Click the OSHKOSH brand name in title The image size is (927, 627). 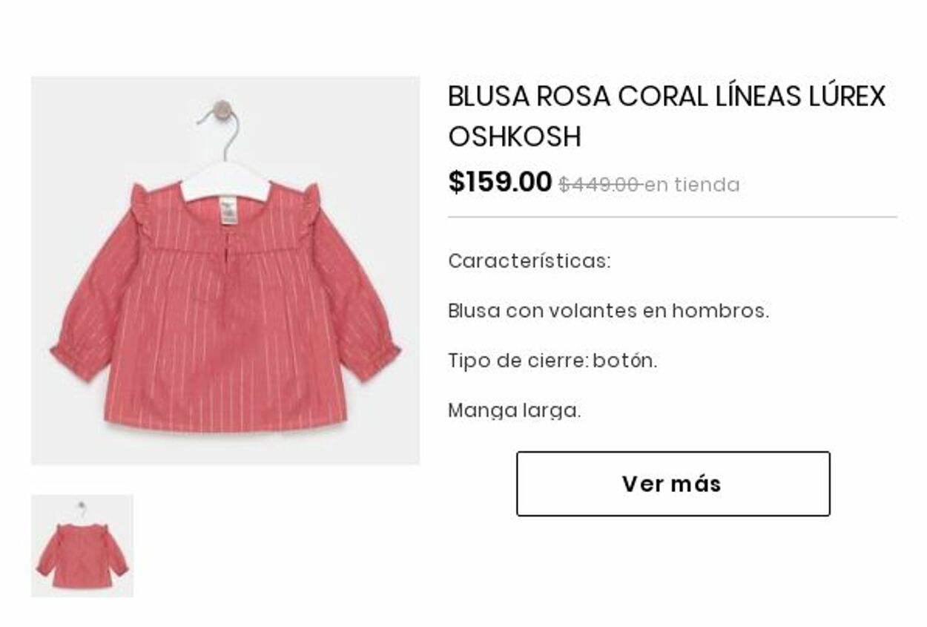click(515, 137)
